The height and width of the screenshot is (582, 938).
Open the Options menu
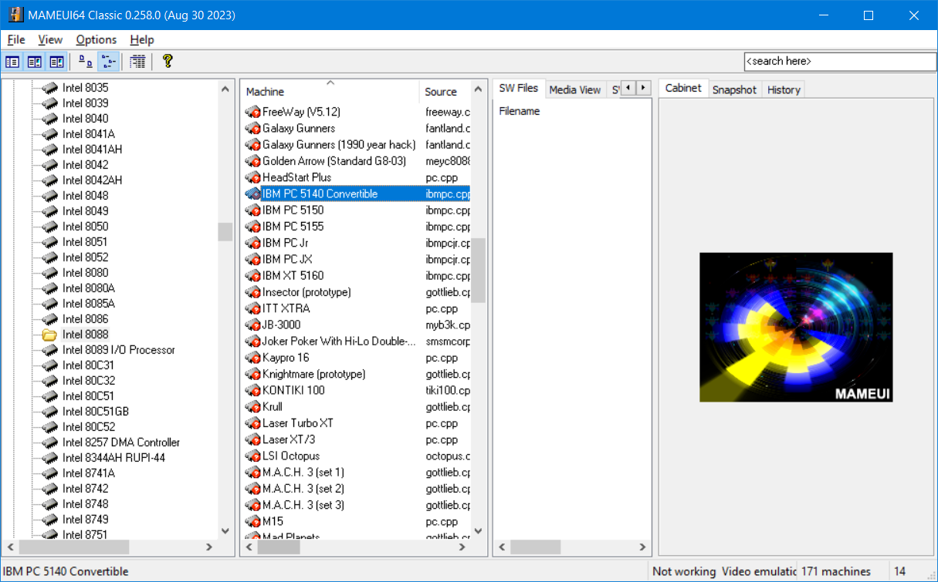97,39
